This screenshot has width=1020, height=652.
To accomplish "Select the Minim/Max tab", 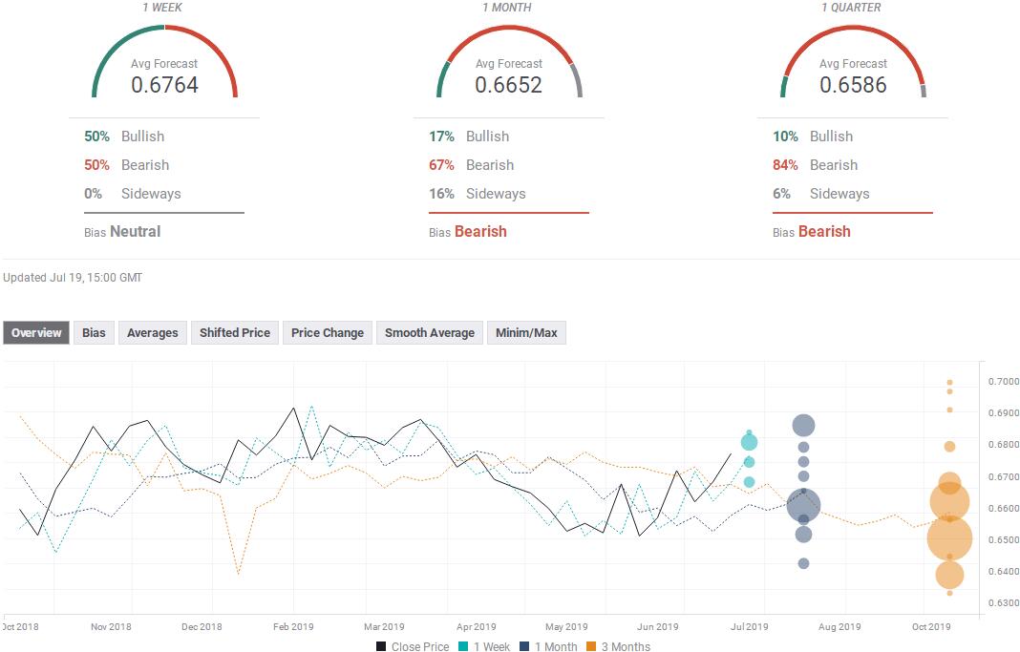I will pos(526,333).
